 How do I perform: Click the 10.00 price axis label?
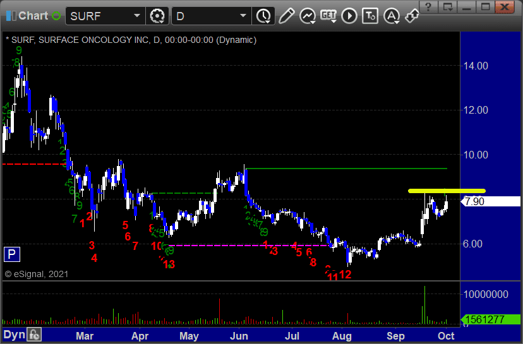(476, 155)
